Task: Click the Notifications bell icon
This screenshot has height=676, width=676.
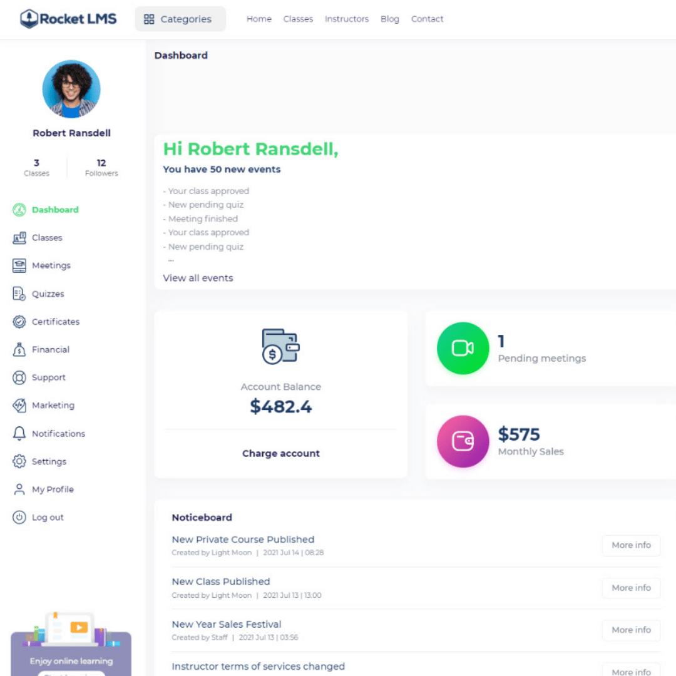Action: 19,433
